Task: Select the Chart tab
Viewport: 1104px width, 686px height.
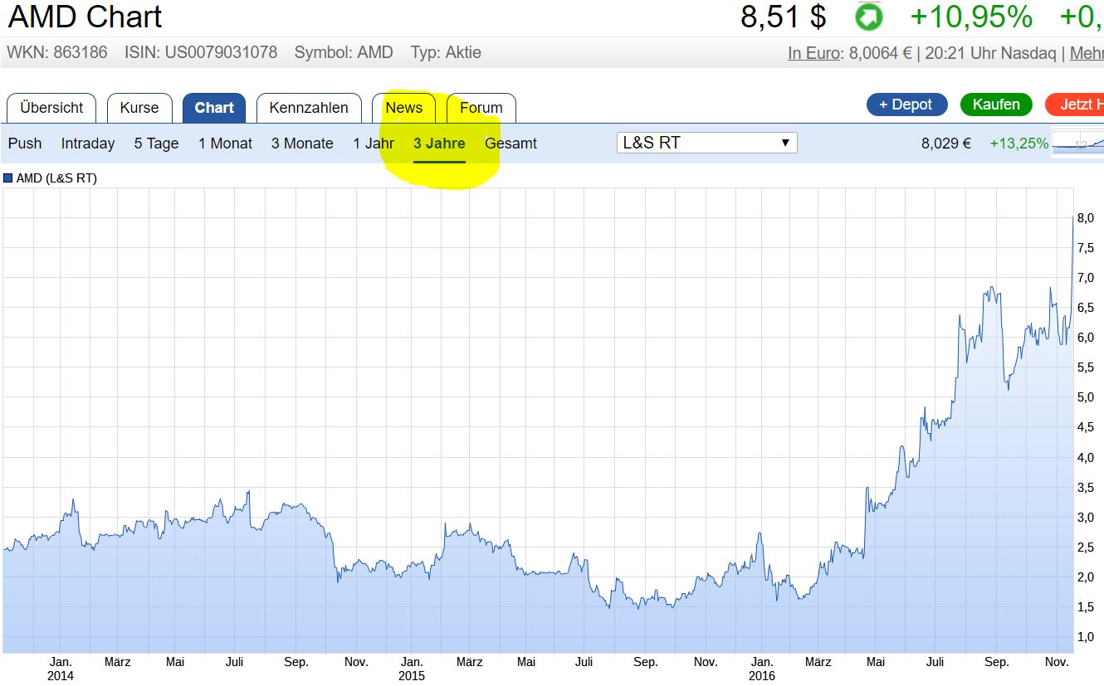Action: click(214, 108)
